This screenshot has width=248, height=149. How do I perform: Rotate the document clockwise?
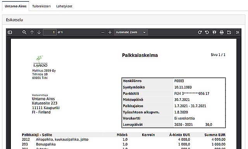[200, 33]
